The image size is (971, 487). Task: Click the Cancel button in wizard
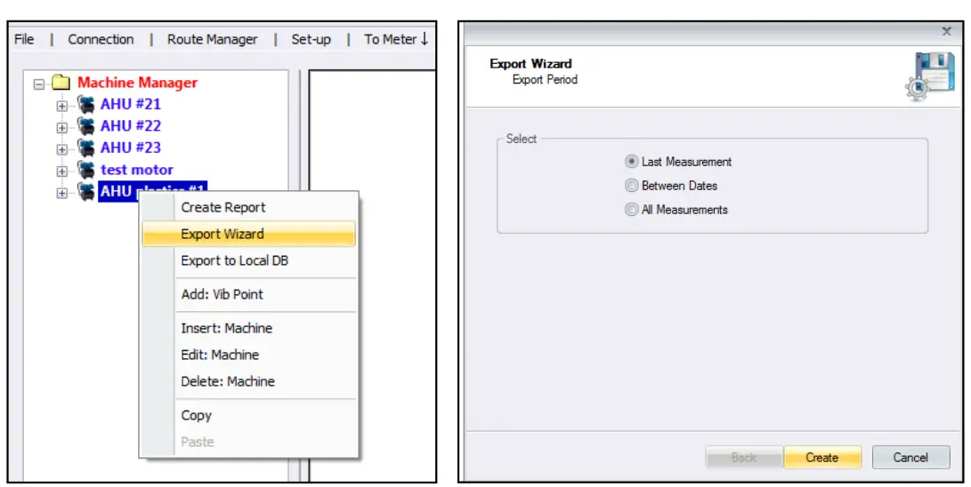tap(911, 458)
